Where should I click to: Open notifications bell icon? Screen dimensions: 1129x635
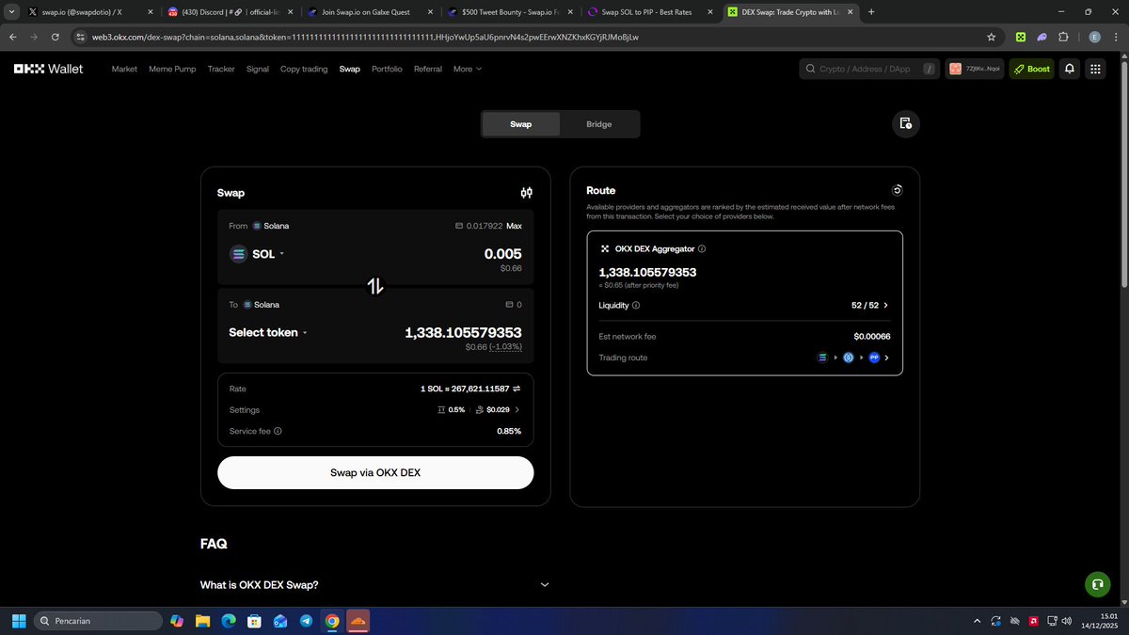click(1070, 69)
